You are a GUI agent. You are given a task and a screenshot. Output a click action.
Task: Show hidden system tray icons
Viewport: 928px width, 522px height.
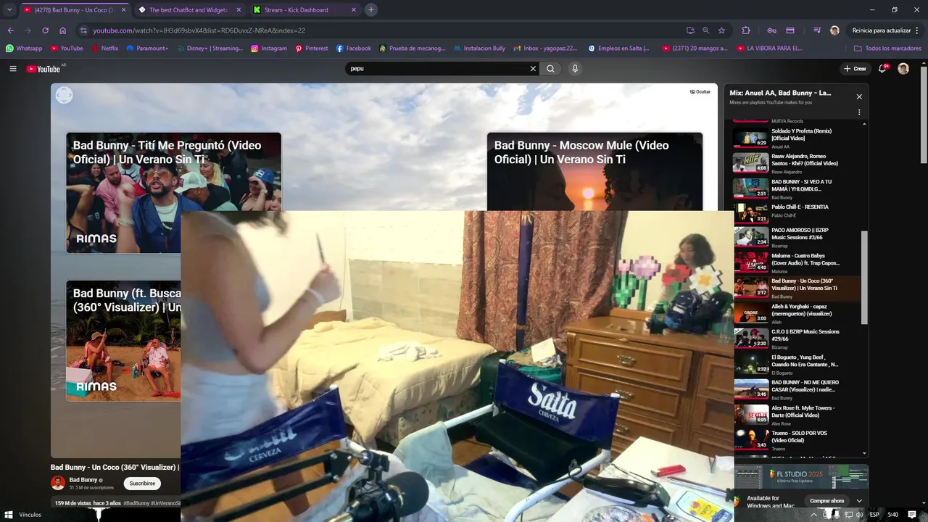pyautogui.click(x=813, y=515)
